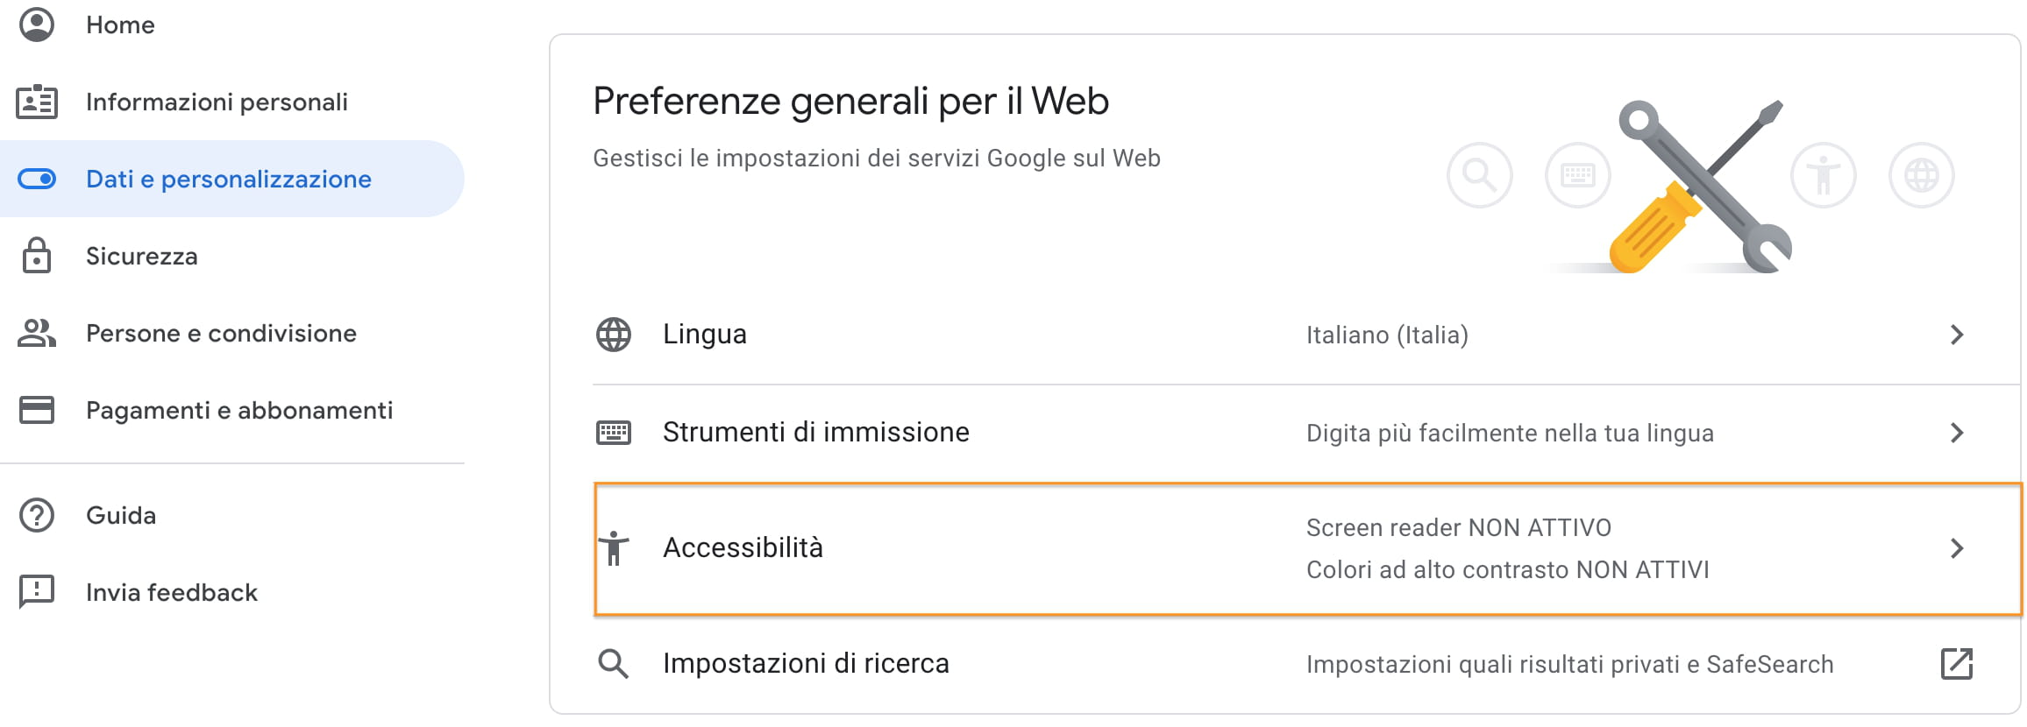Image resolution: width=2027 pixels, height=727 pixels.
Task: Click the Guida question mark icon
Action: tap(37, 515)
